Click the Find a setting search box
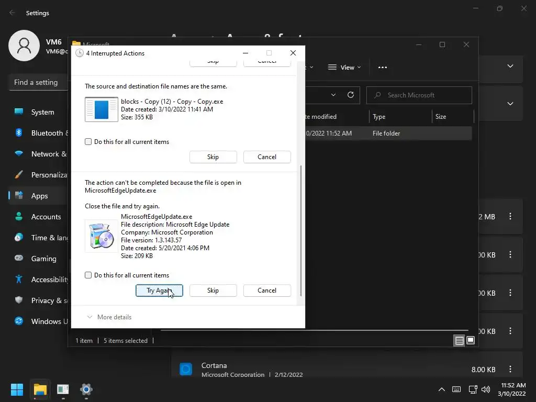The width and height of the screenshot is (536, 402). pyautogui.click(x=38, y=82)
